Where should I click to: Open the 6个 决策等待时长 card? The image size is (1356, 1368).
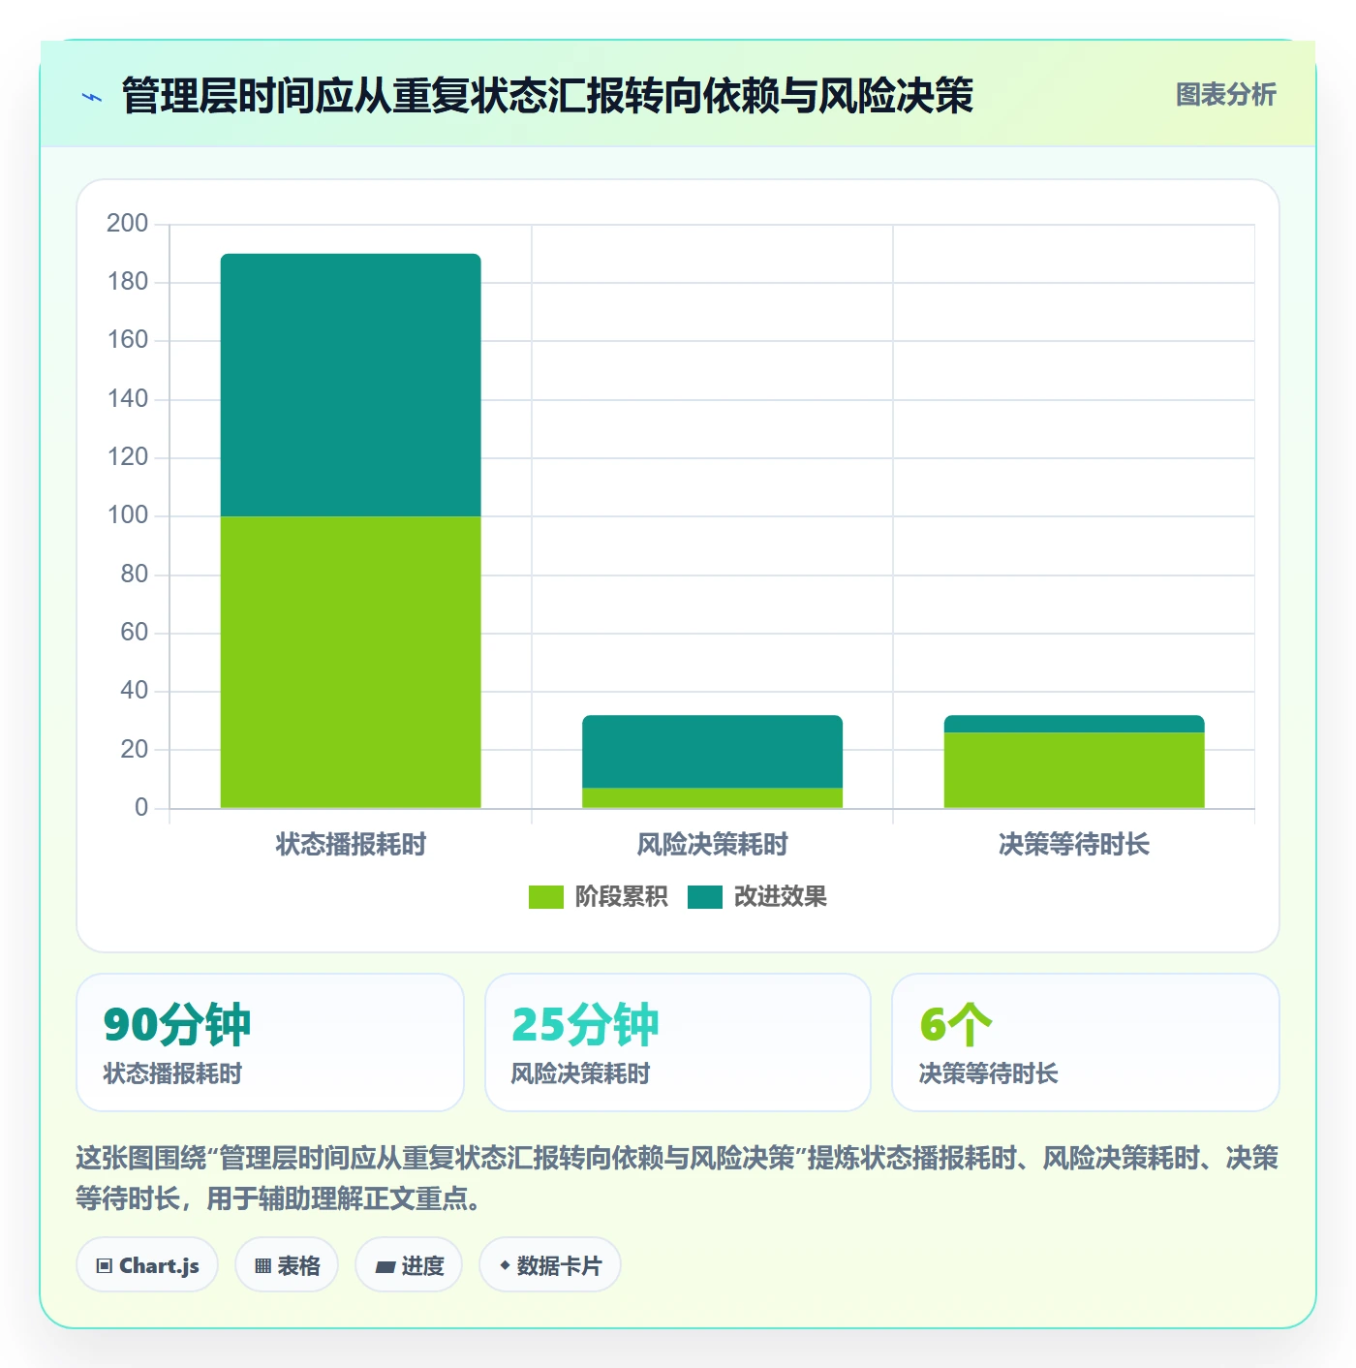tap(1086, 1042)
